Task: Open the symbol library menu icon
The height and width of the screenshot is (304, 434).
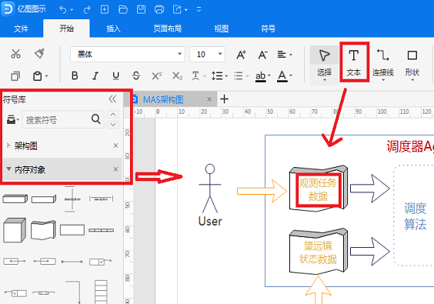Action: [x=13, y=119]
